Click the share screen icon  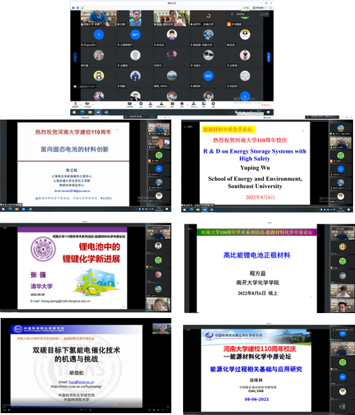(x=130, y=104)
